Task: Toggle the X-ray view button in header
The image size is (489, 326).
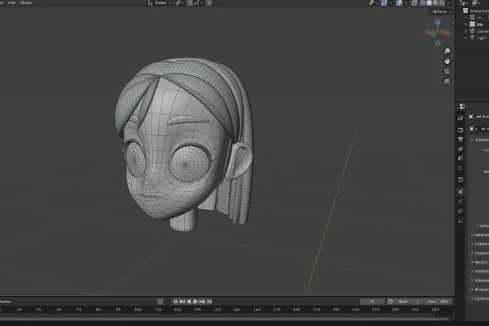Action: click(x=414, y=3)
